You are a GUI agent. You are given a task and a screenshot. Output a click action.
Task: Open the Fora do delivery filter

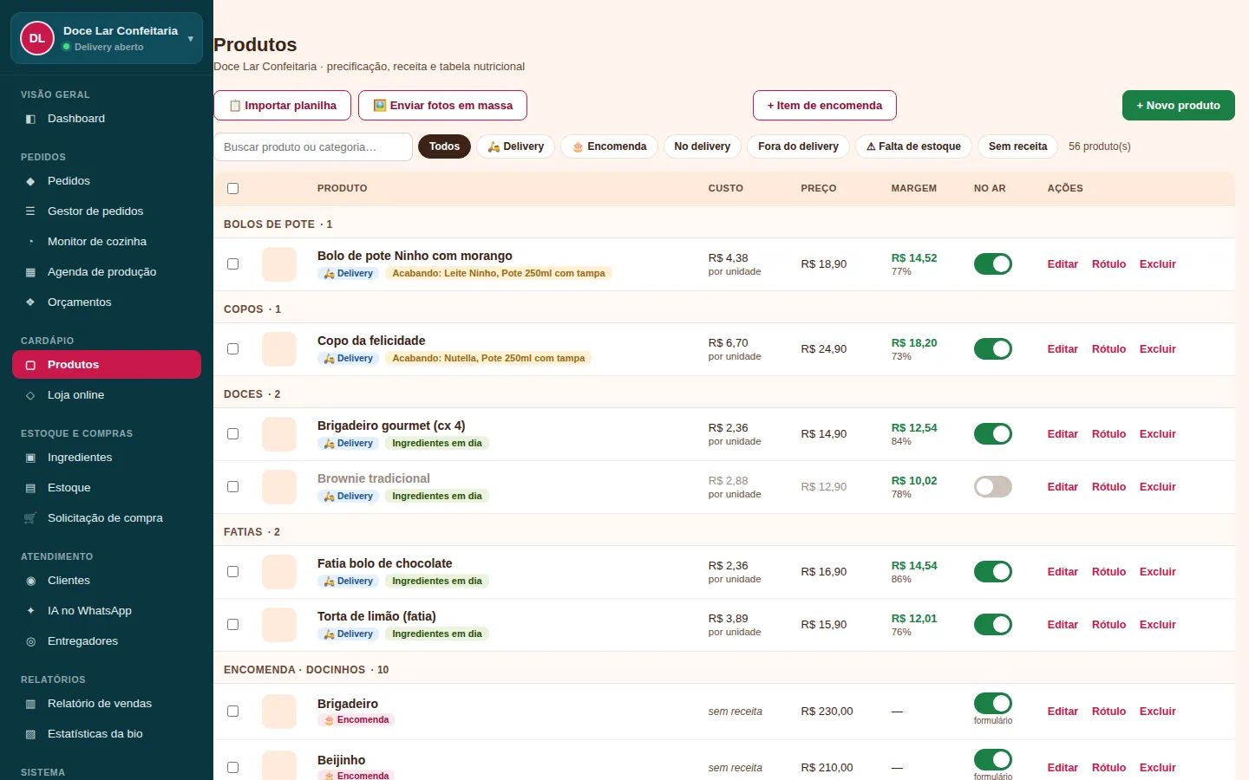(798, 146)
